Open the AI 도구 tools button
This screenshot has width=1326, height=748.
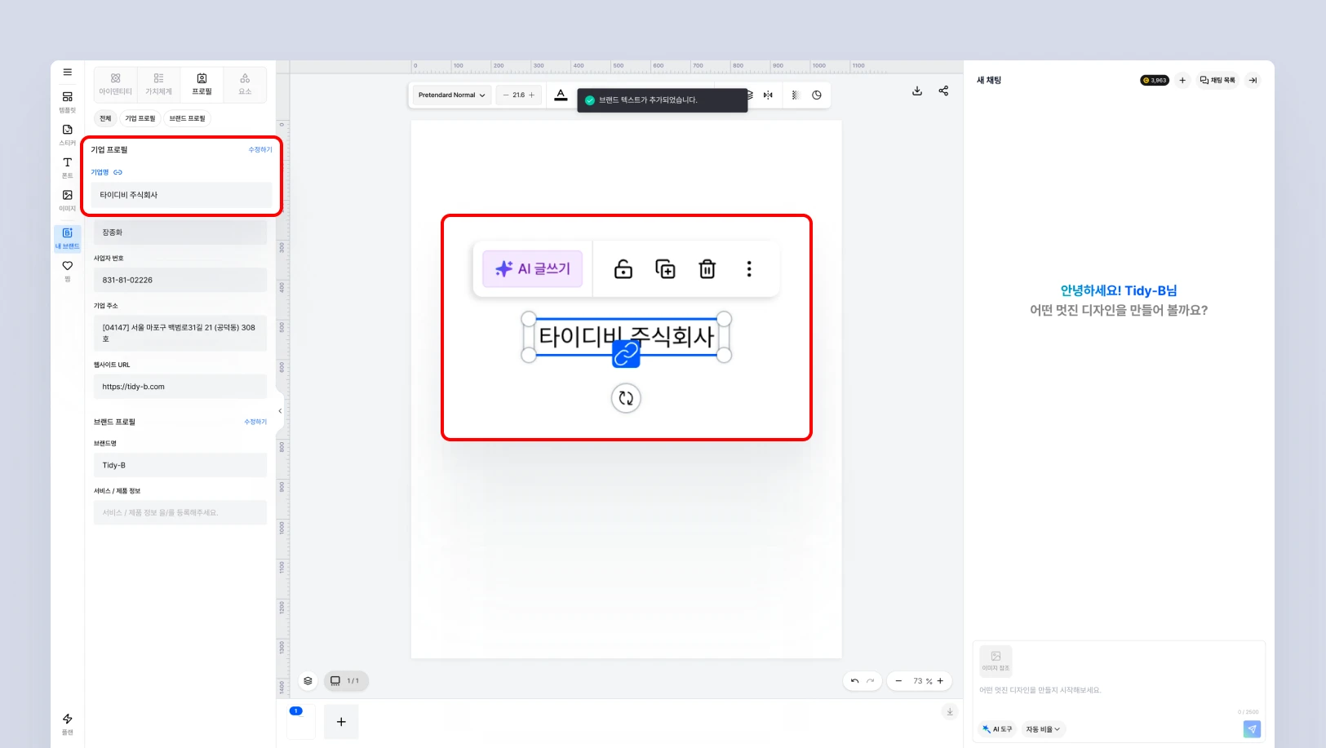[x=997, y=729]
